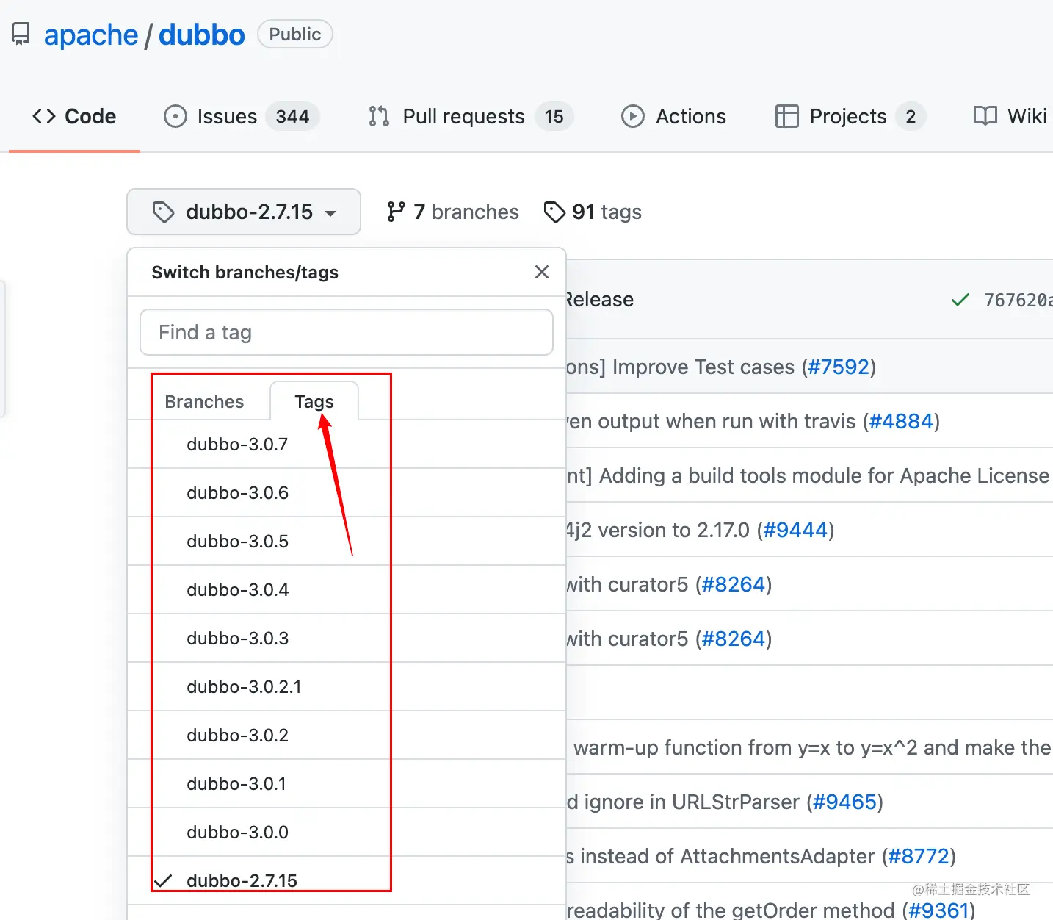Open the apache organization link

(91, 35)
